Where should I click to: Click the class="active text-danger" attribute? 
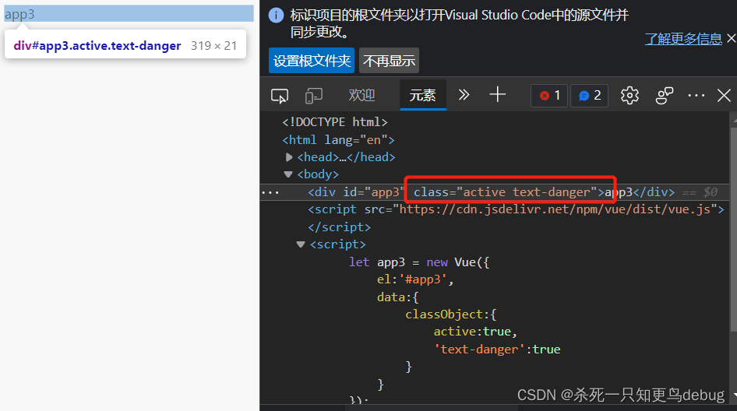[x=506, y=192]
